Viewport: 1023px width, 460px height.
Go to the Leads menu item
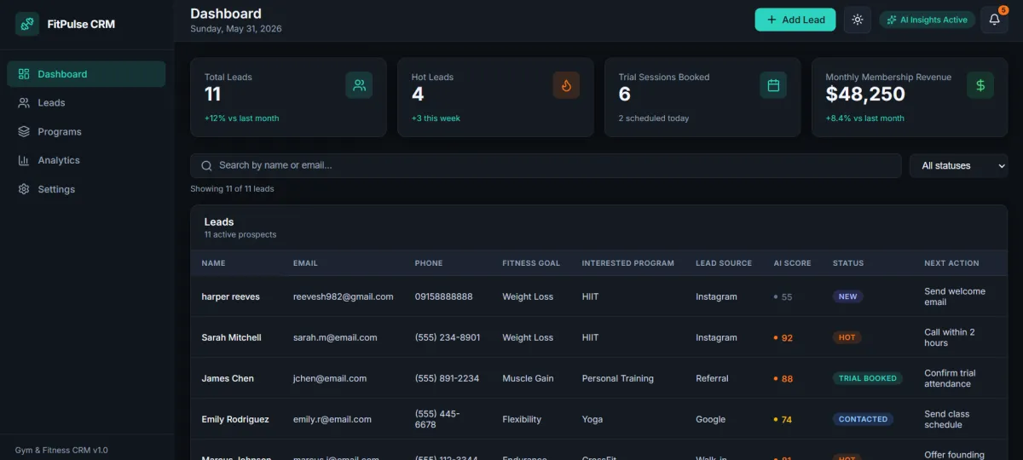pos(86,103)
